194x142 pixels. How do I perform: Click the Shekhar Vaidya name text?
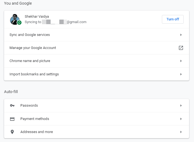tap(37, 16)
